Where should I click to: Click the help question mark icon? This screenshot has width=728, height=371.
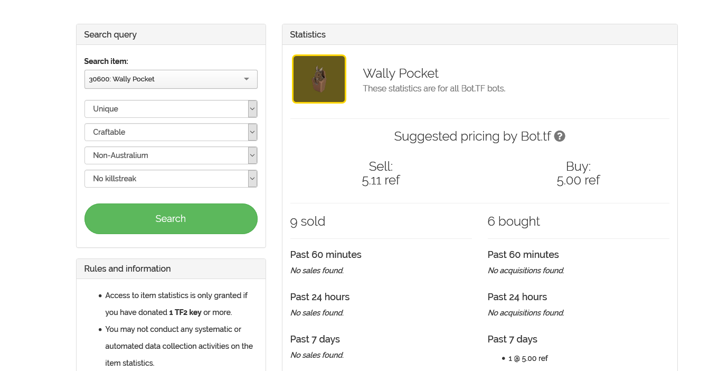pos(560,136)
